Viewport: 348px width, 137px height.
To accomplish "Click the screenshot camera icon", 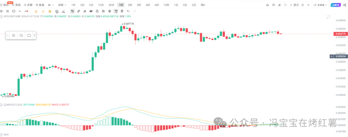I will (274, 5).
